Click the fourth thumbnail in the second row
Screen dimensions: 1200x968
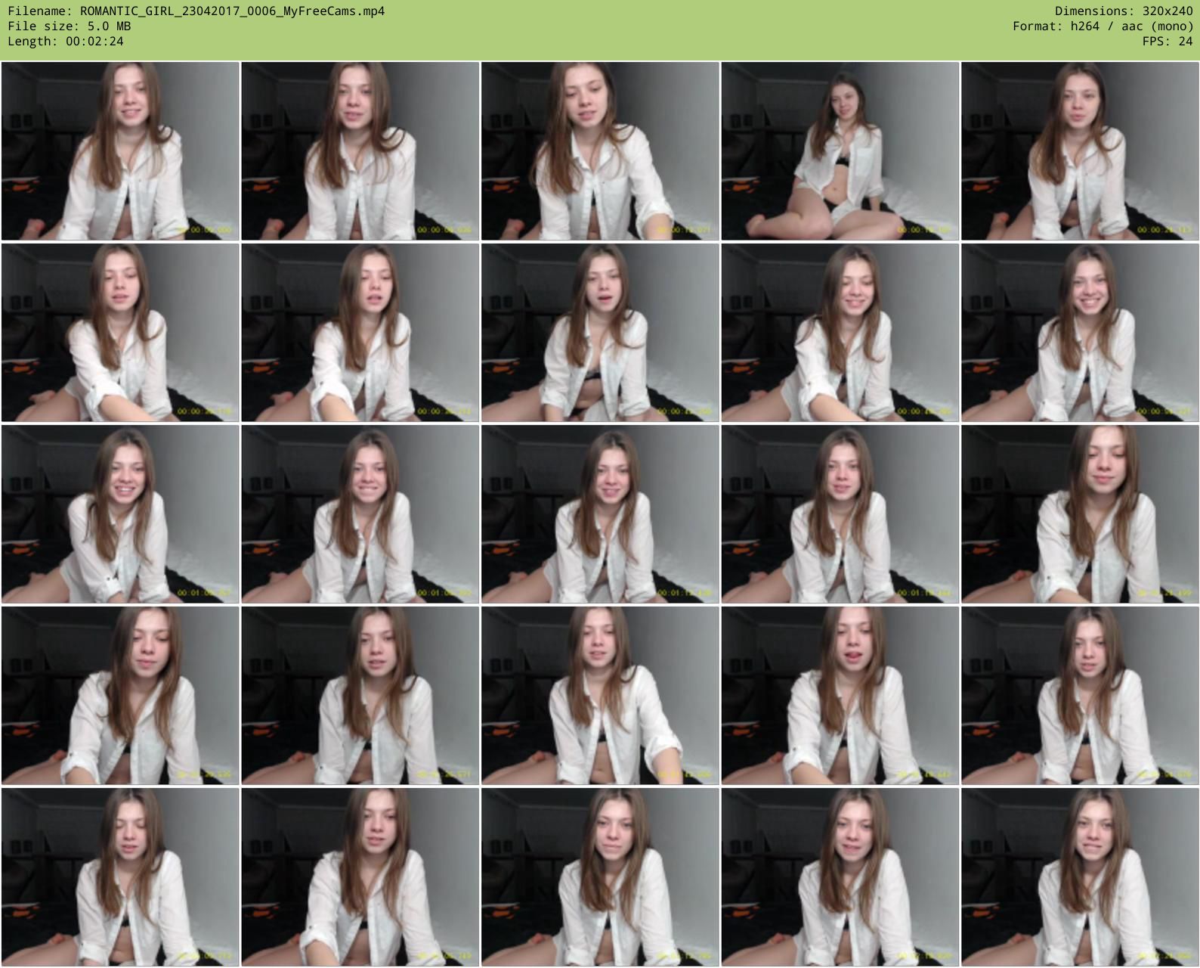(x=840, y=333)
